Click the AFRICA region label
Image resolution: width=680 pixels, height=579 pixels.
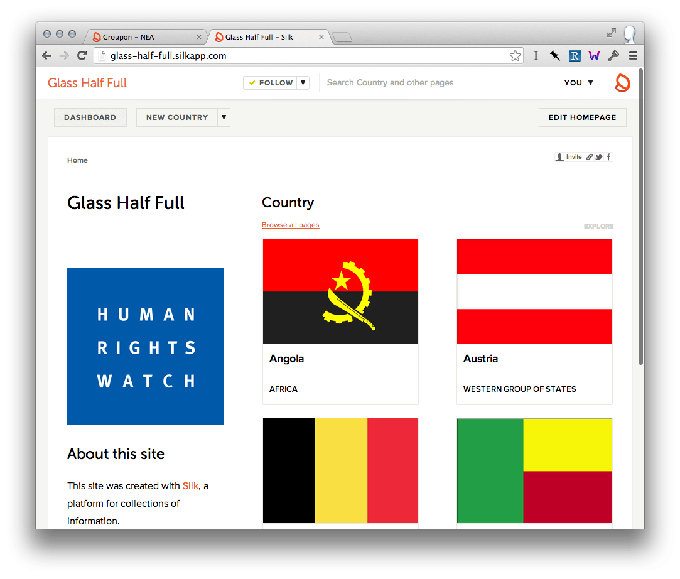[x=283, y=389]
